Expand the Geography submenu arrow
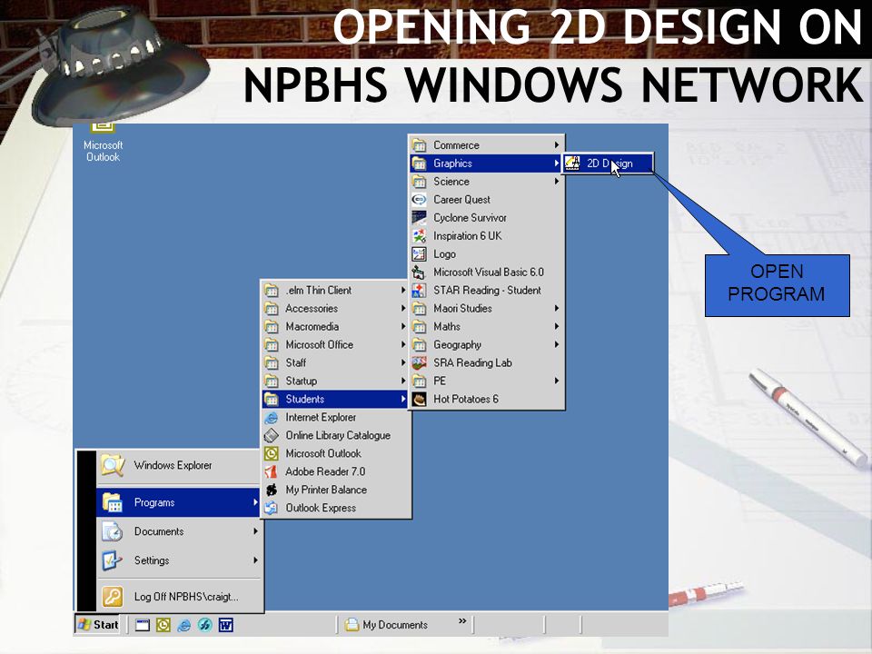This screenshot has width=872, height=654. pos(556,345)
